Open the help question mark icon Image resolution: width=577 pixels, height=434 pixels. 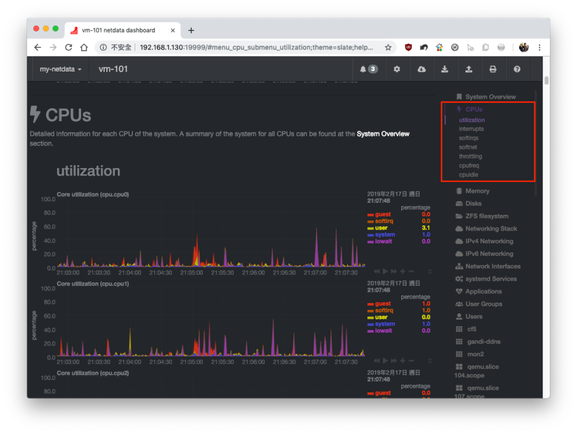point(517,69)
